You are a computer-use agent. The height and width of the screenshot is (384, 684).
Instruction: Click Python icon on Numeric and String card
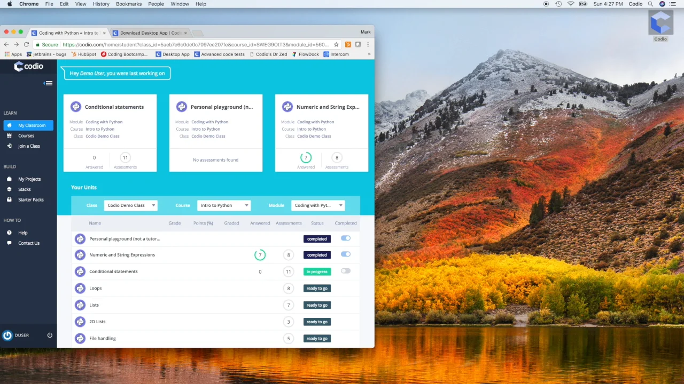(287, 107)
